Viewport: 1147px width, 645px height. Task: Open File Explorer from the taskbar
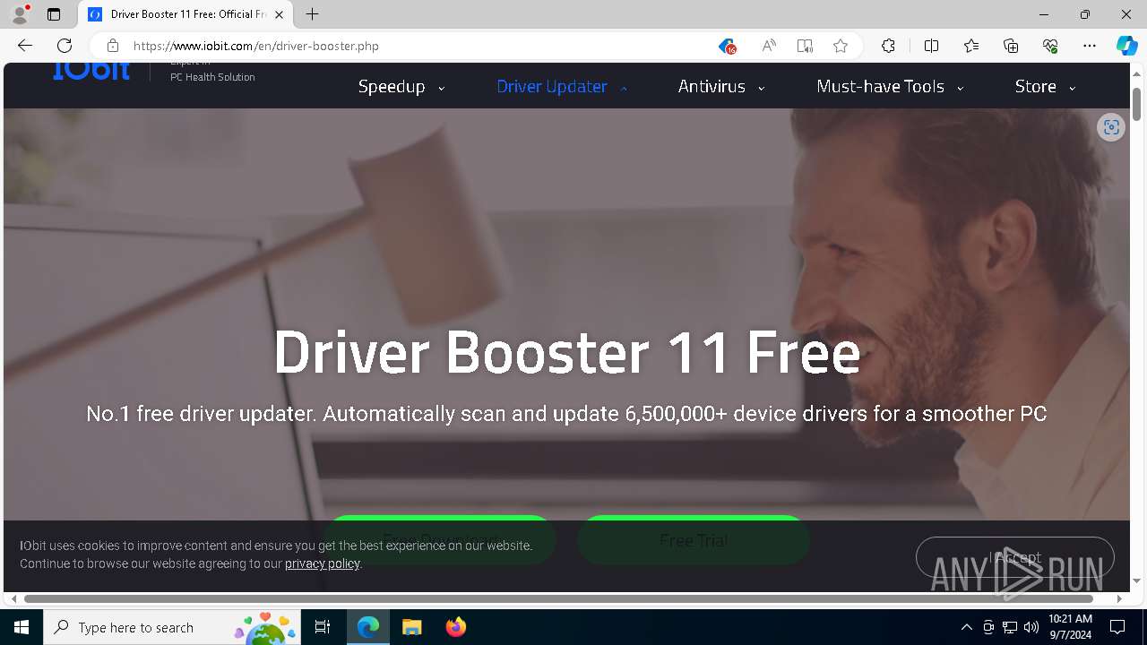click(x=411, y=627)
